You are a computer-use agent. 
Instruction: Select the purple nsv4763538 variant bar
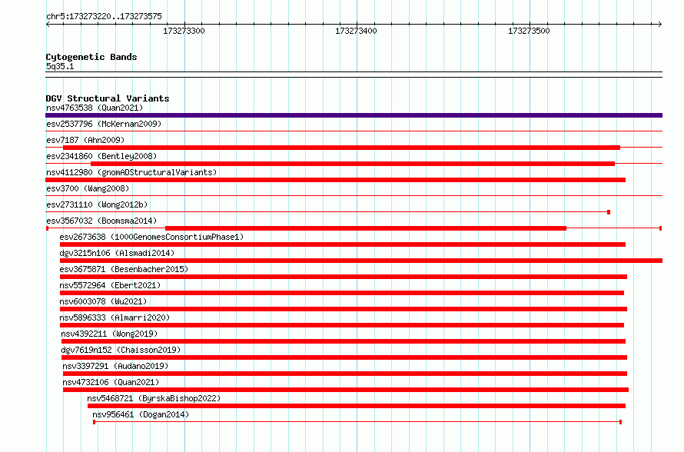click(354, 115)
